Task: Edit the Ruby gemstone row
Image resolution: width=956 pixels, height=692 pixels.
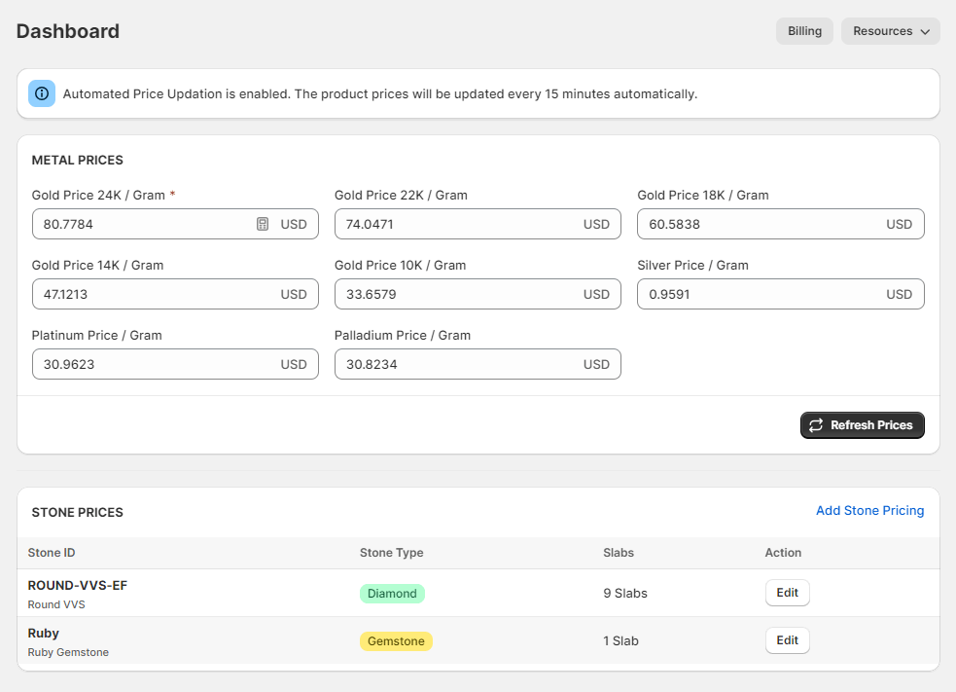Action: tap(787, 640)
